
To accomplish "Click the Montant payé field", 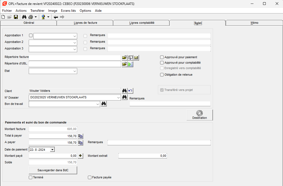I will tap(53, 156).
